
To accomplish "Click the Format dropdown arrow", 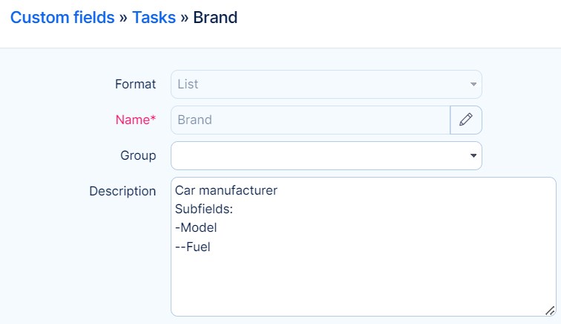I will pos(473,85).
